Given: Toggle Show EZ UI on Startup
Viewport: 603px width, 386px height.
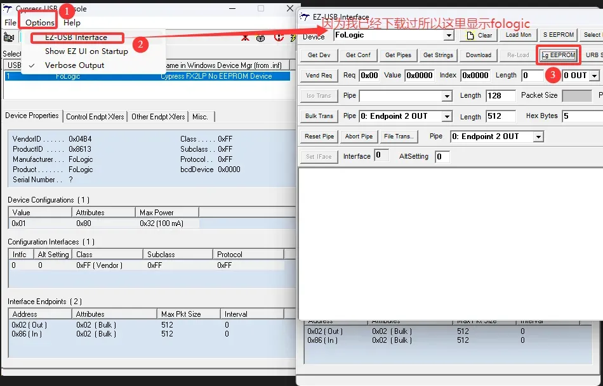Looking at the screenshot, I should tap(86, 51).
